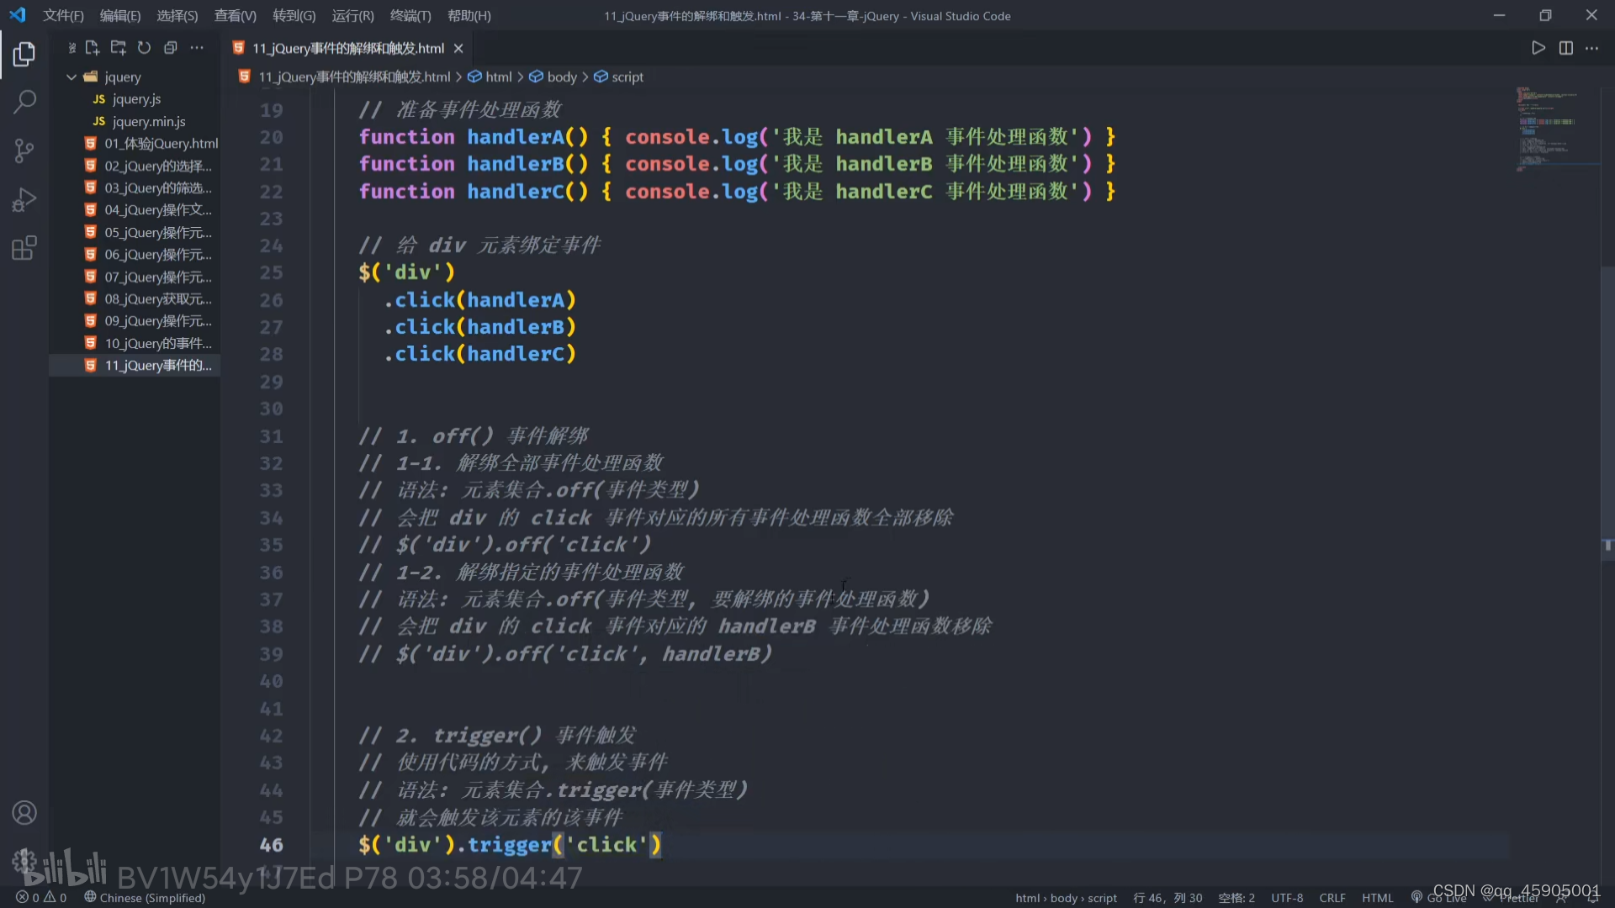Click the Run code play icon
This screenshot has height=908, width=1615.
[1538, 48]
